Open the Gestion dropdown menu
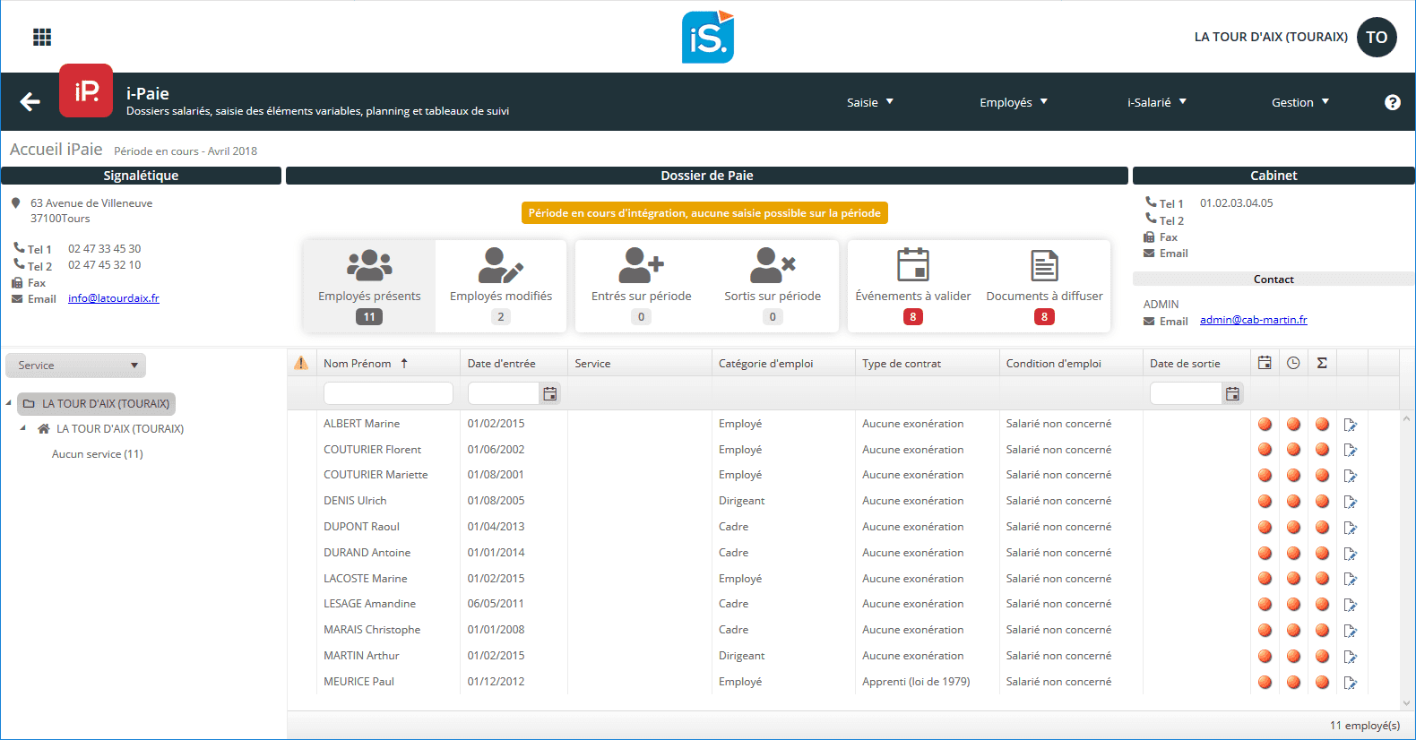Viewport: 1416px width, 740px height. pyautogui.click(x=1300, y=102)
